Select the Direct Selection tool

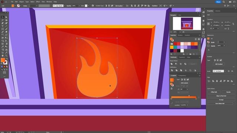6,17
